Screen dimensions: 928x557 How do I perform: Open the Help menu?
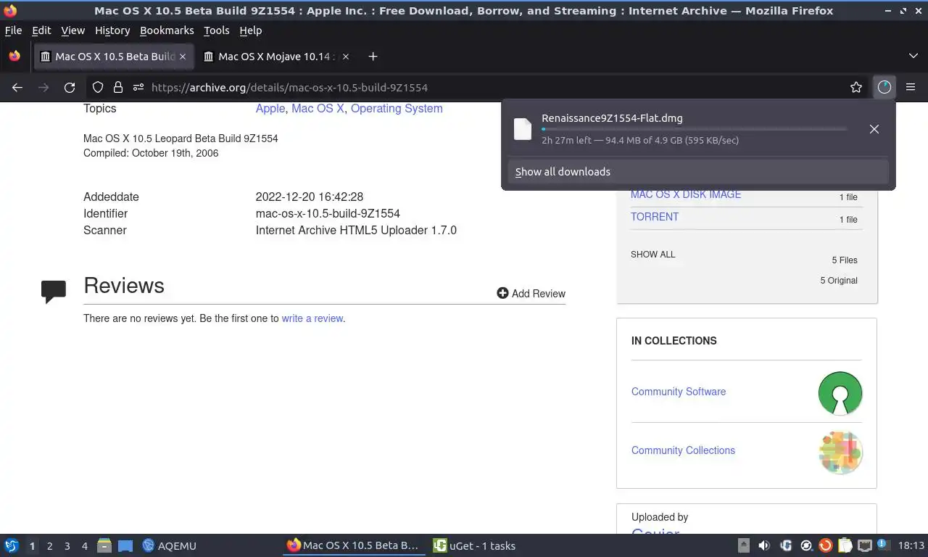pyautogui.click(x=250, y=30)
